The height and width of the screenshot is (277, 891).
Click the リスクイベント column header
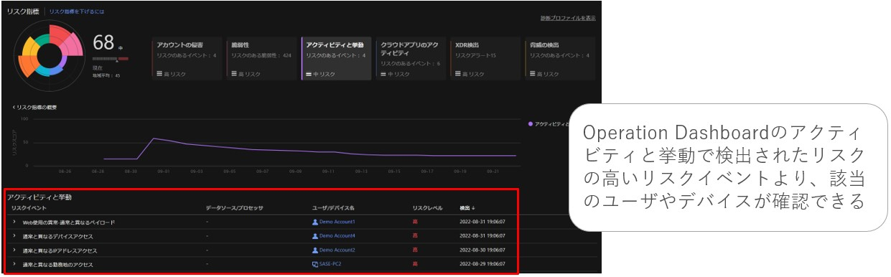pos(28,208)
